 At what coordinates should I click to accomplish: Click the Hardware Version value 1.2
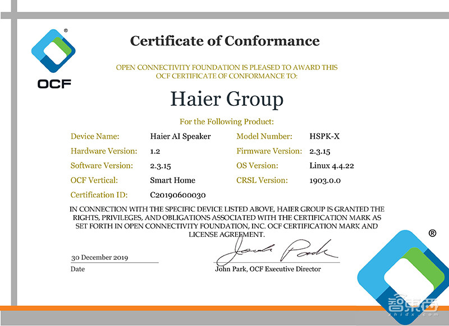(155, 151)
